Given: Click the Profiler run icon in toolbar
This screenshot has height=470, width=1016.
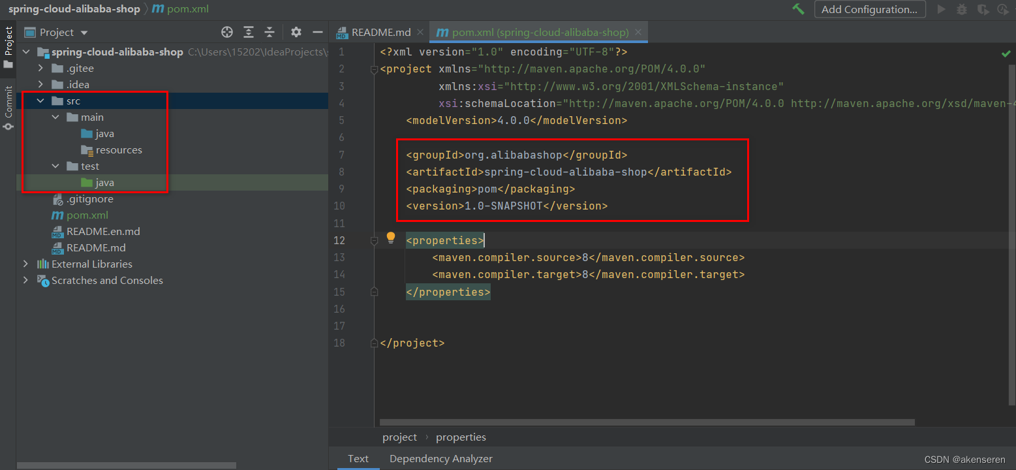Looking at the screenshot, I should pyautogui.click(x=1004, y=9).
